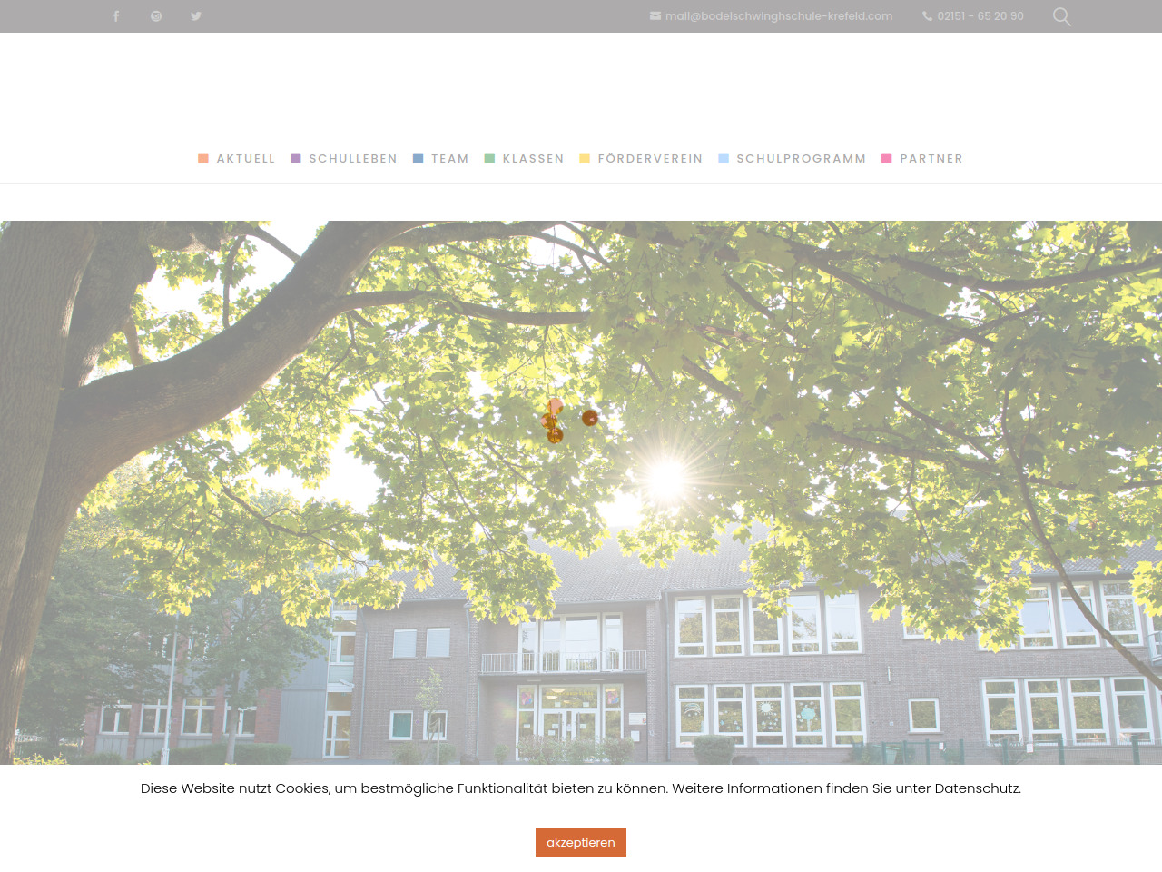Open the Facebook page icon
This screenshot has height=872, width=1162.
116,16
